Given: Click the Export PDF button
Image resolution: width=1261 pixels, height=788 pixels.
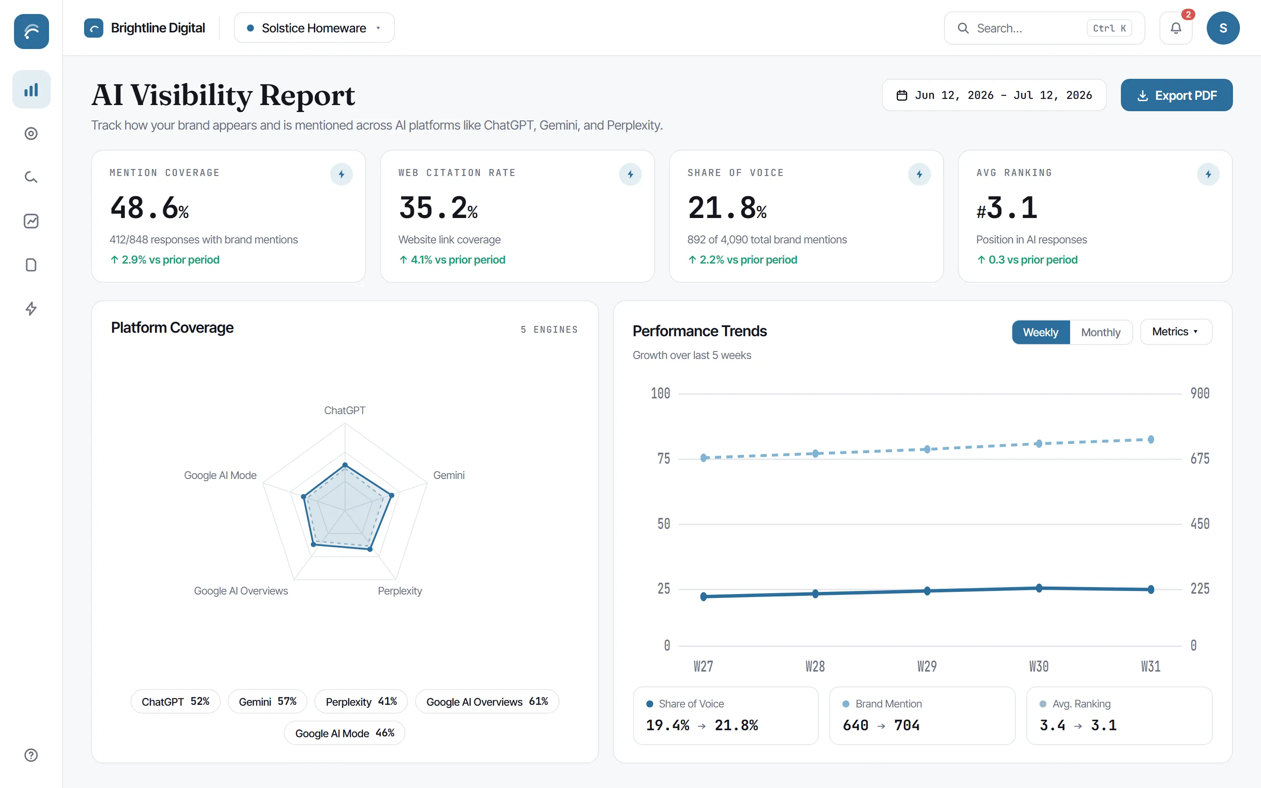Looking at the screenshot, I should pos(1176,95).
